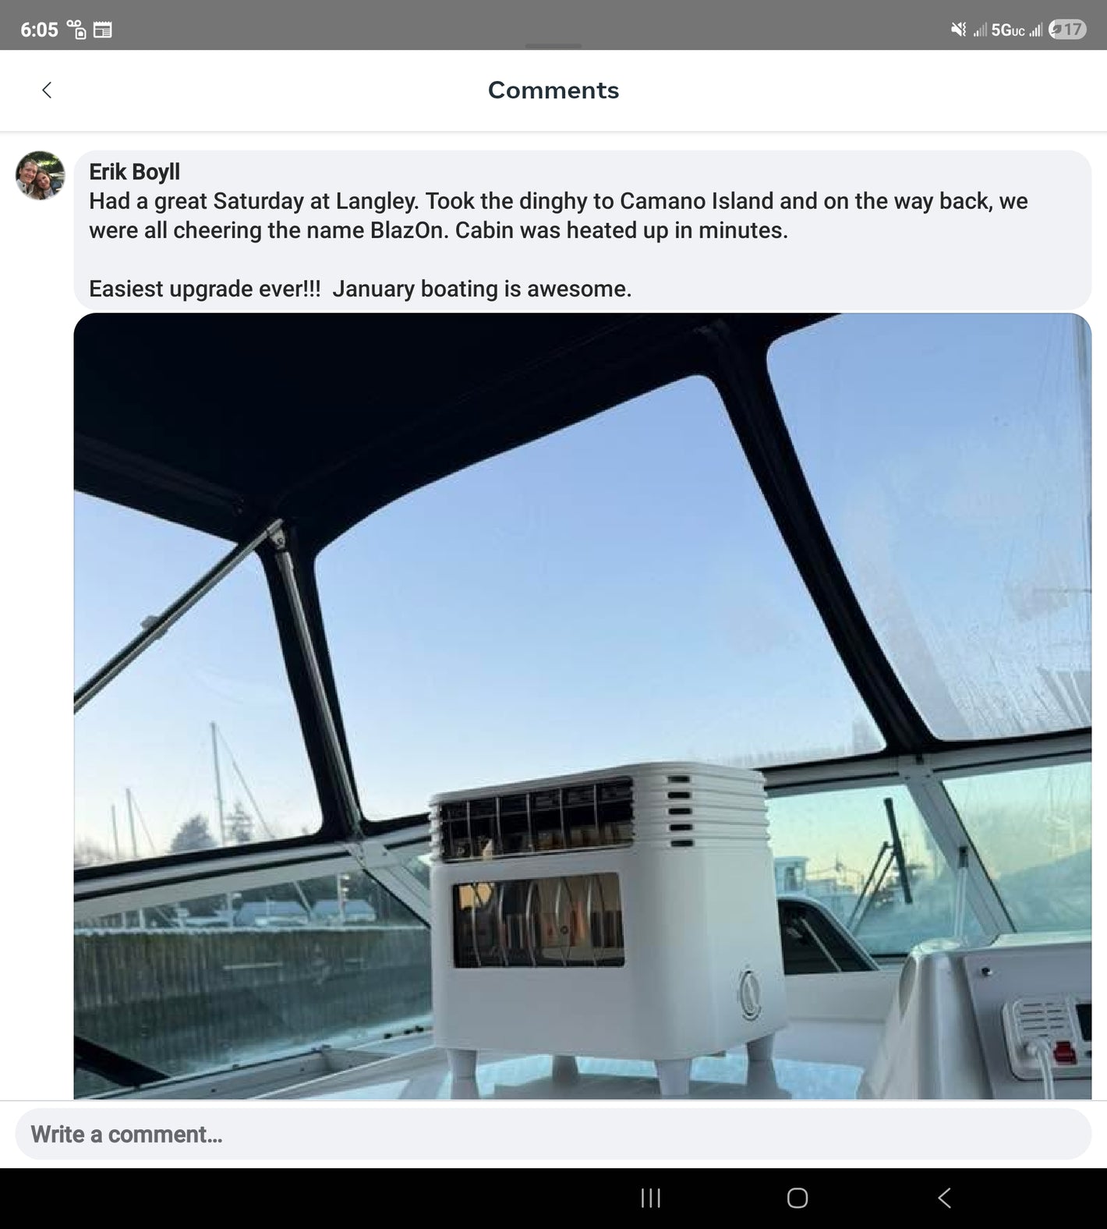
Task: Tap the calendar notification icon
Action: click(x=102, y=30)
